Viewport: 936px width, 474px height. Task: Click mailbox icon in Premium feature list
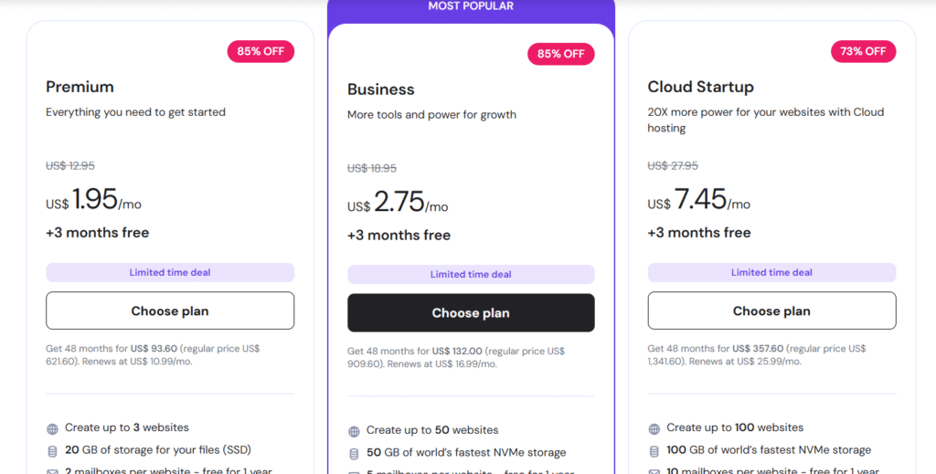pos(51,470)
